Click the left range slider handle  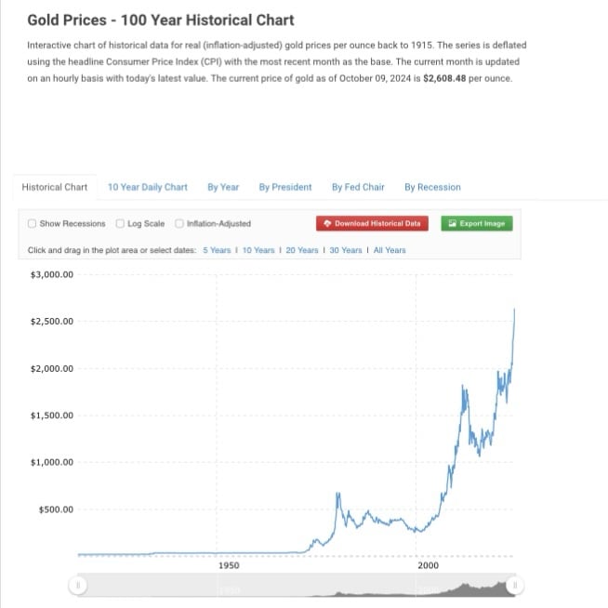pyautogui.click(x=78, y=585)
